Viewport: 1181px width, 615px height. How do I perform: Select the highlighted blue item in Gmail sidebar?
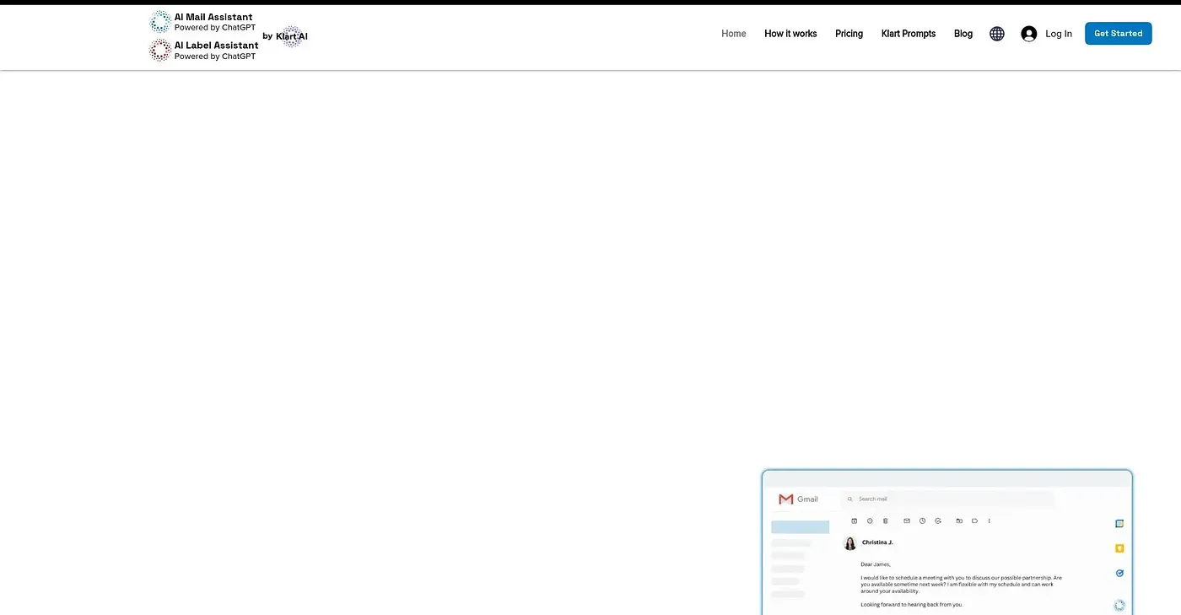pyautogui.click(x=801, y=527)
